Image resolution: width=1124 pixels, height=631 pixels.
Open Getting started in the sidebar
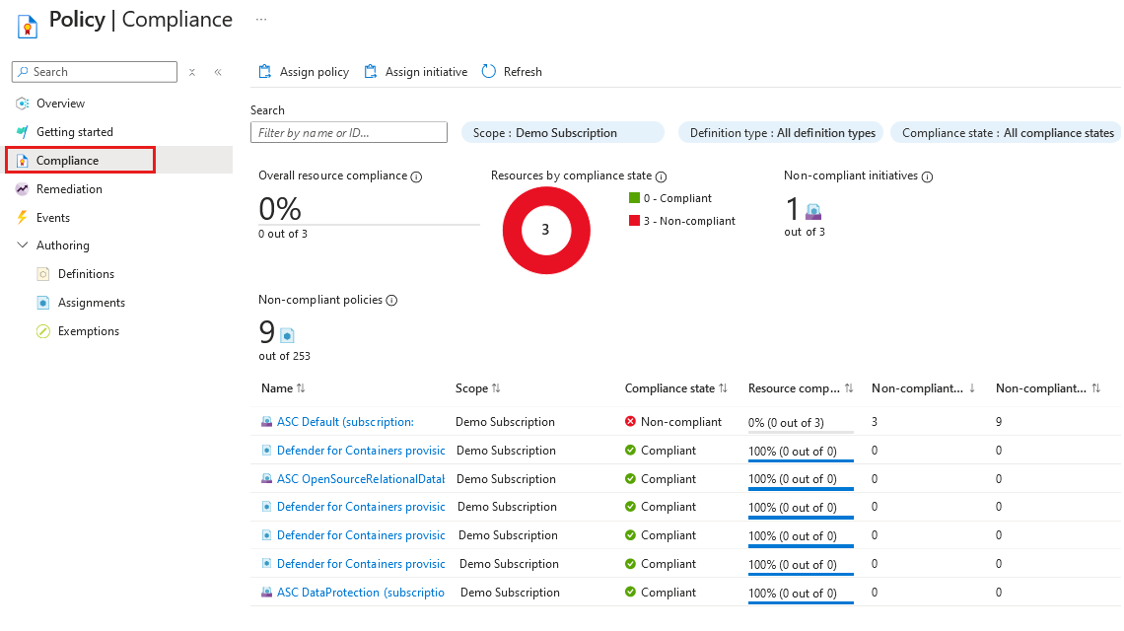[75, 132]
